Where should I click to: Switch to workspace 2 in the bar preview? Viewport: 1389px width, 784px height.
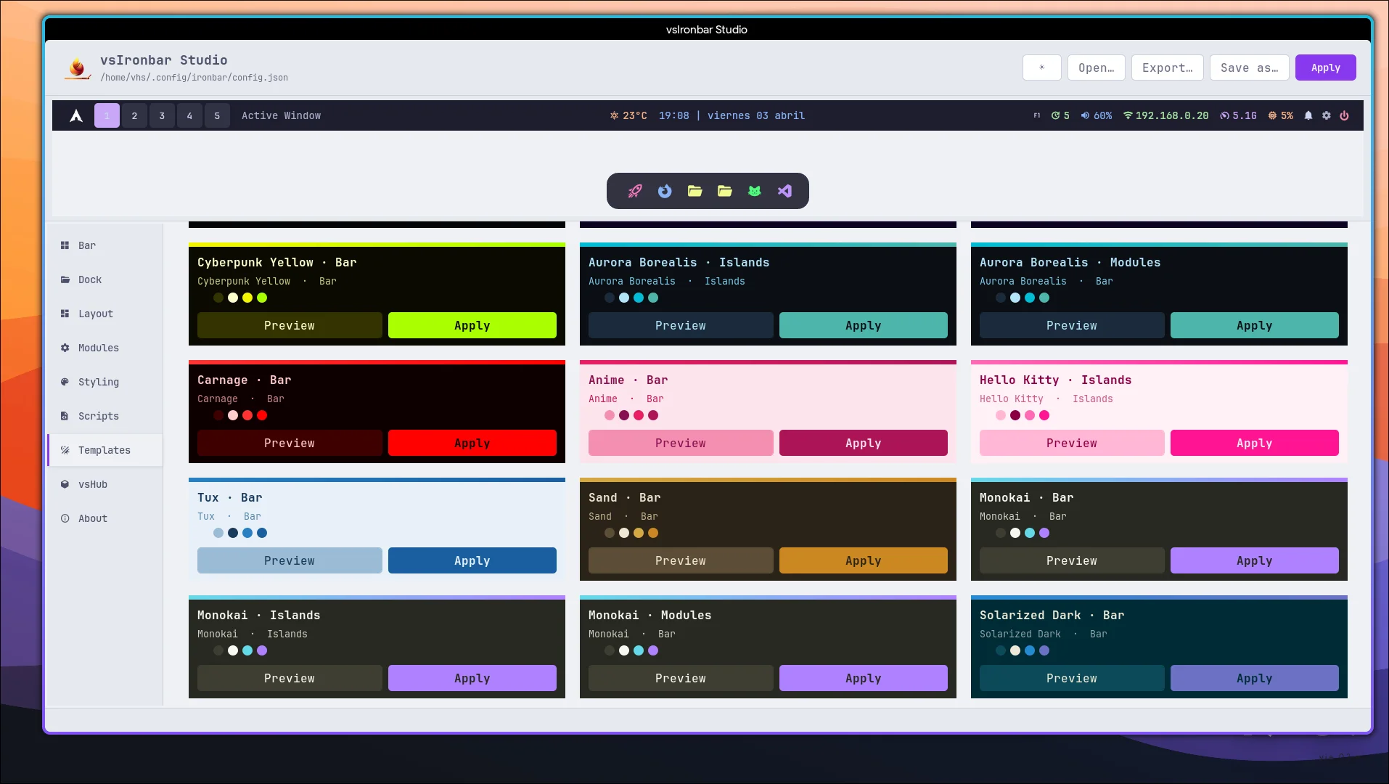[x=134, y=115]
